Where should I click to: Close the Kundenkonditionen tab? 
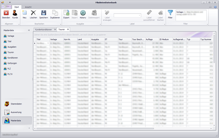click(x=55, y=29)
